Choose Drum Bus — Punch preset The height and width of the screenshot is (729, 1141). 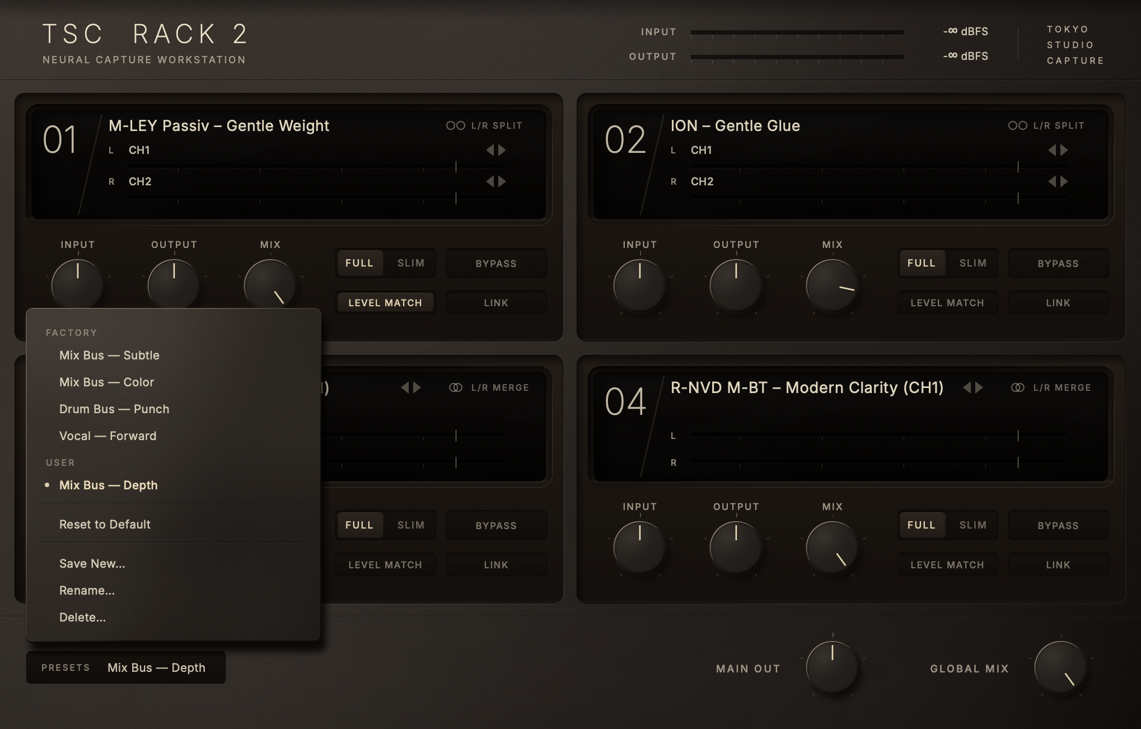[174, 409]
